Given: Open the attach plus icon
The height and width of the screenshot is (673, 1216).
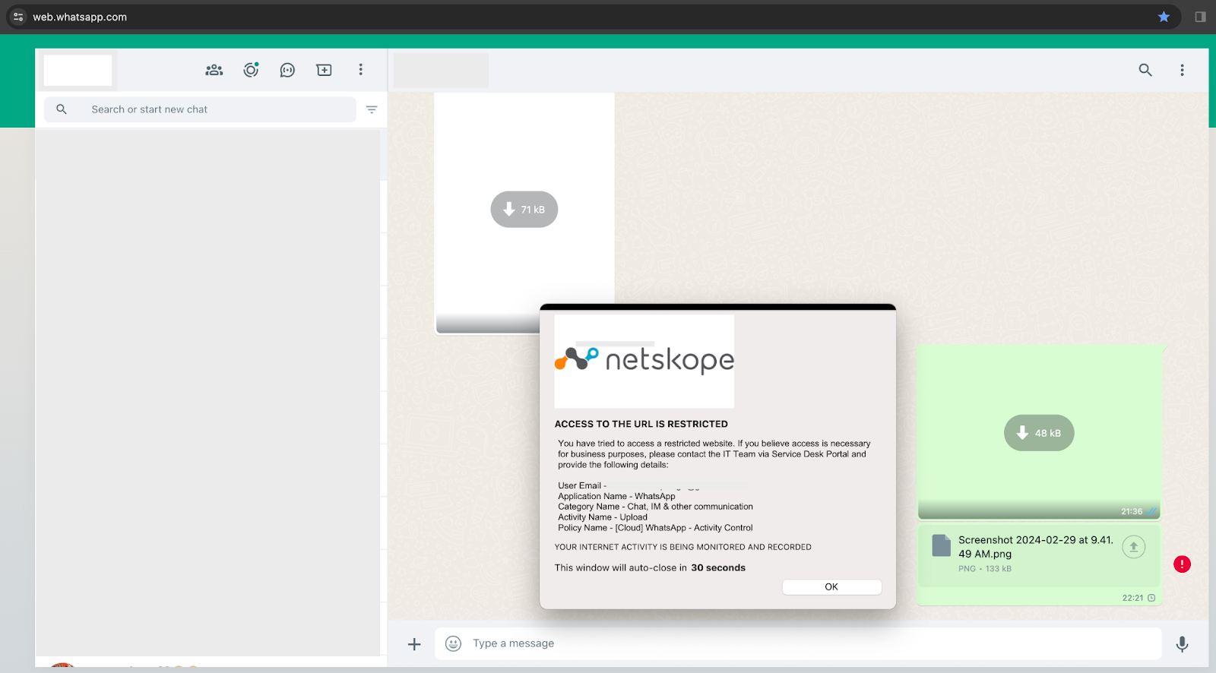Looking at the screenshot, I should pyautogui.click(x=414, y=644).
